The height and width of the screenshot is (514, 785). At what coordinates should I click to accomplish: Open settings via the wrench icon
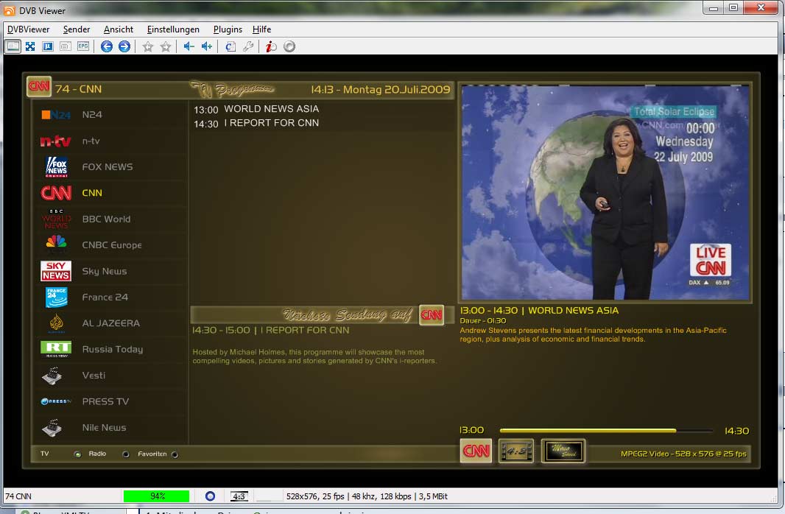(248, 46)
